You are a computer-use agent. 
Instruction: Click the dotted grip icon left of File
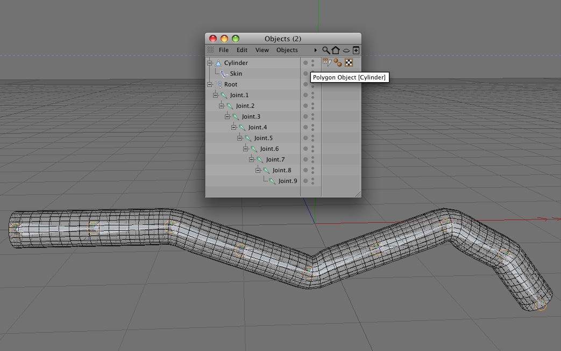click(211, 50)
